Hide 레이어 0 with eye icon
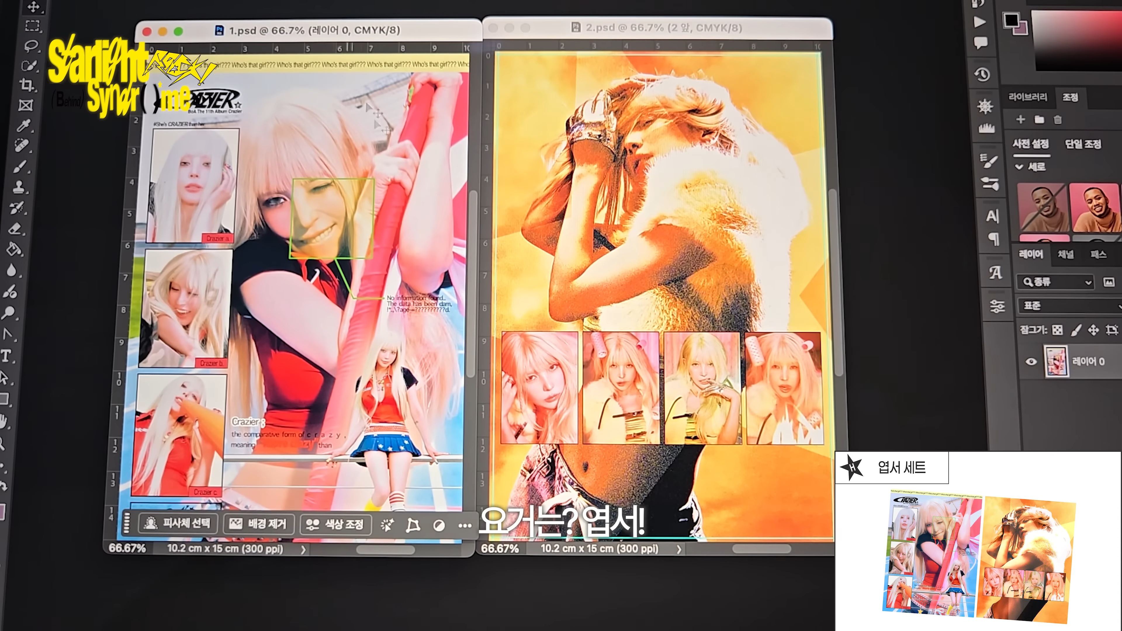Image resolution: width=1122 pixels, height=631 pixels. (1031, 361)
